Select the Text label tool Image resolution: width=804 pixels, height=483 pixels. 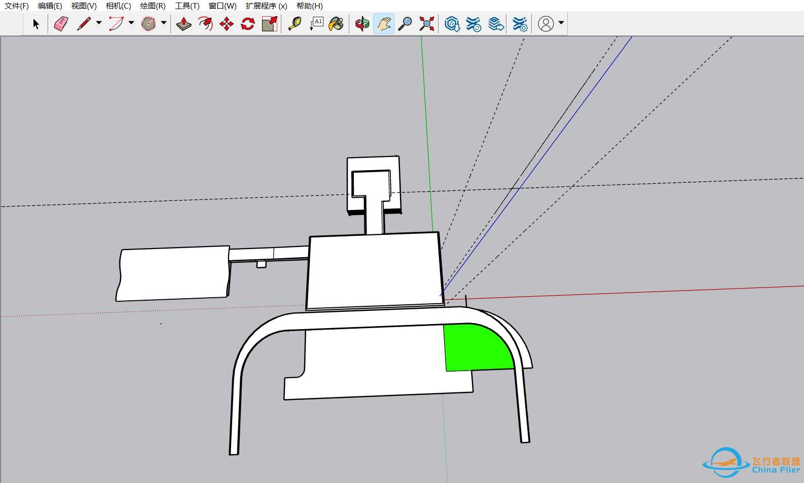pos(316,23)
